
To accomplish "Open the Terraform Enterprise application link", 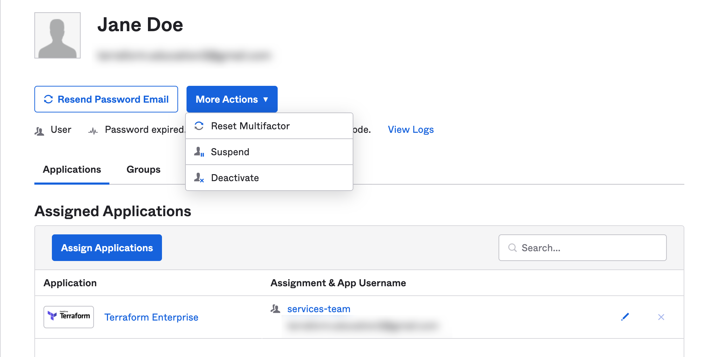I will tap(151, 317).
